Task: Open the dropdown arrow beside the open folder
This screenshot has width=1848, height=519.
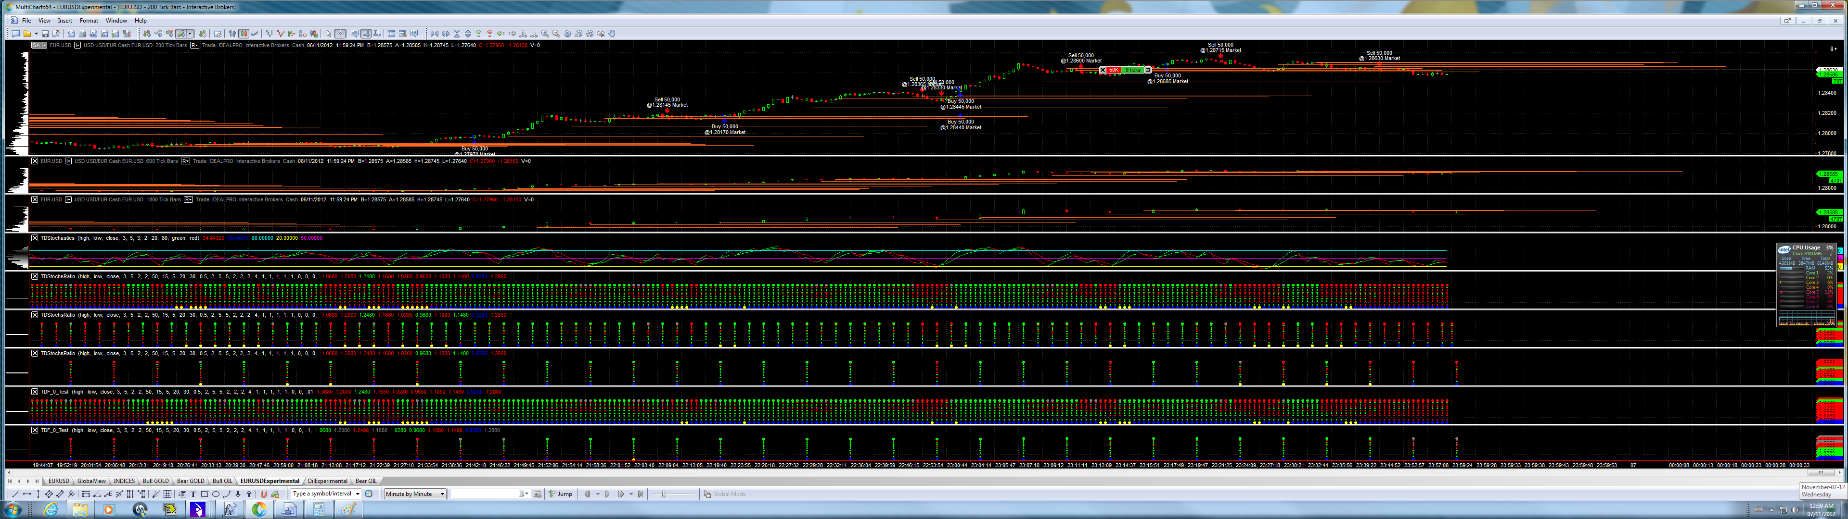Action: [x=36, y=34]
